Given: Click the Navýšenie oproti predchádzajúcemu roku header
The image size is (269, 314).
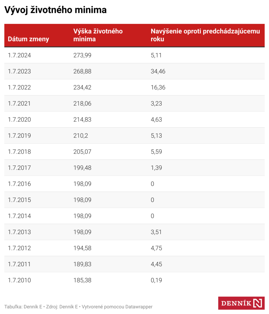Looking at the screenshot, I should coord(205,35).
